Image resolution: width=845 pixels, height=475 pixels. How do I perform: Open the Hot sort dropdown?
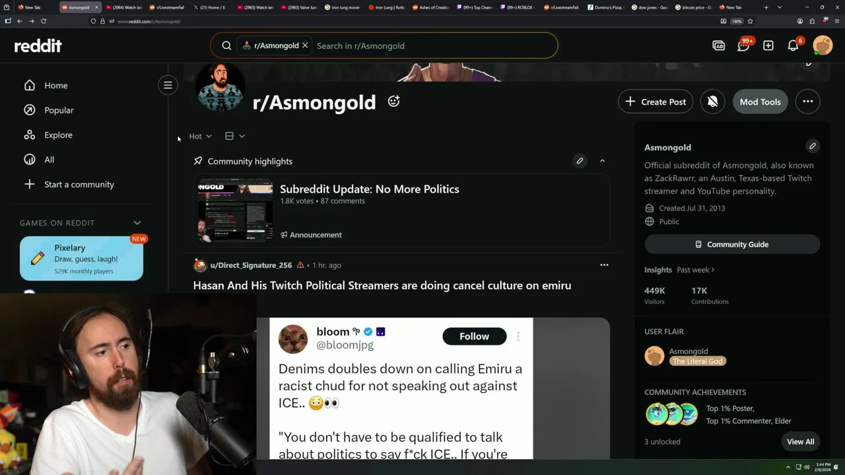200,136
